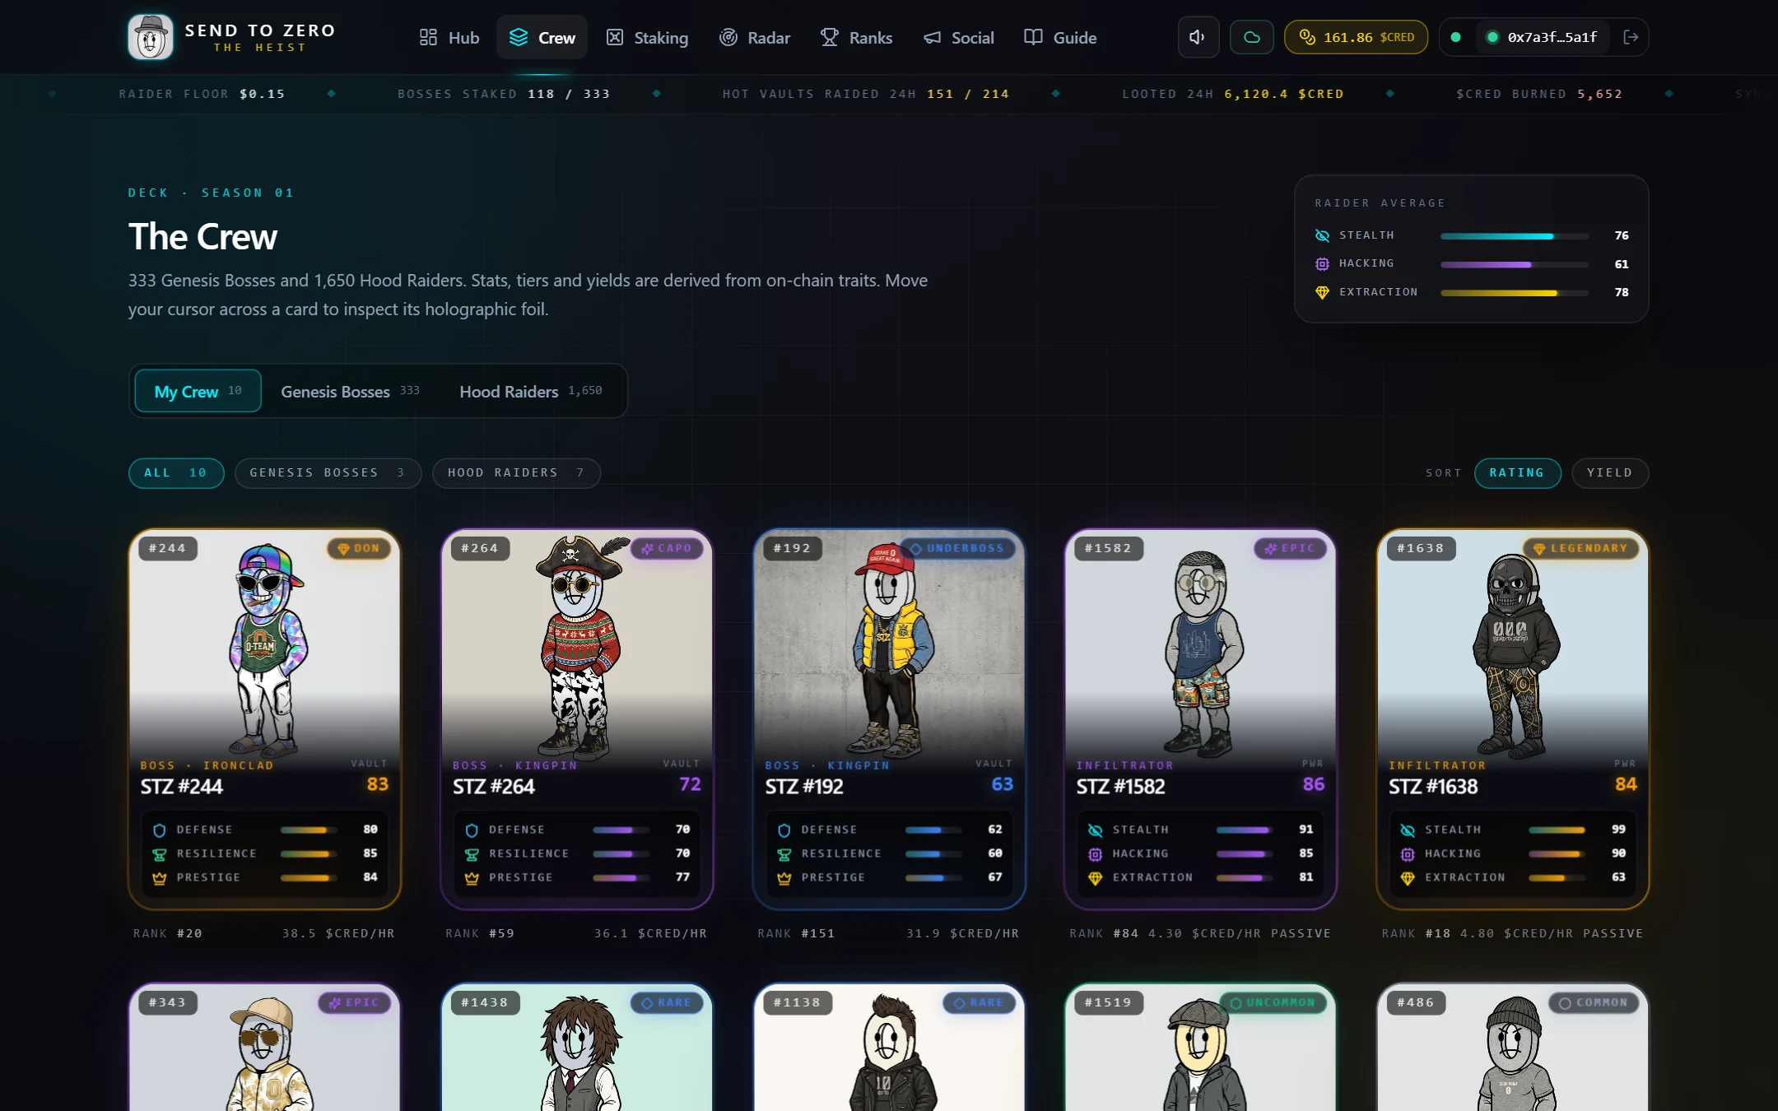This screenshot has height=1111, width=1778.
Task: Go to the Social page
Action: click(x=959, y=37)
